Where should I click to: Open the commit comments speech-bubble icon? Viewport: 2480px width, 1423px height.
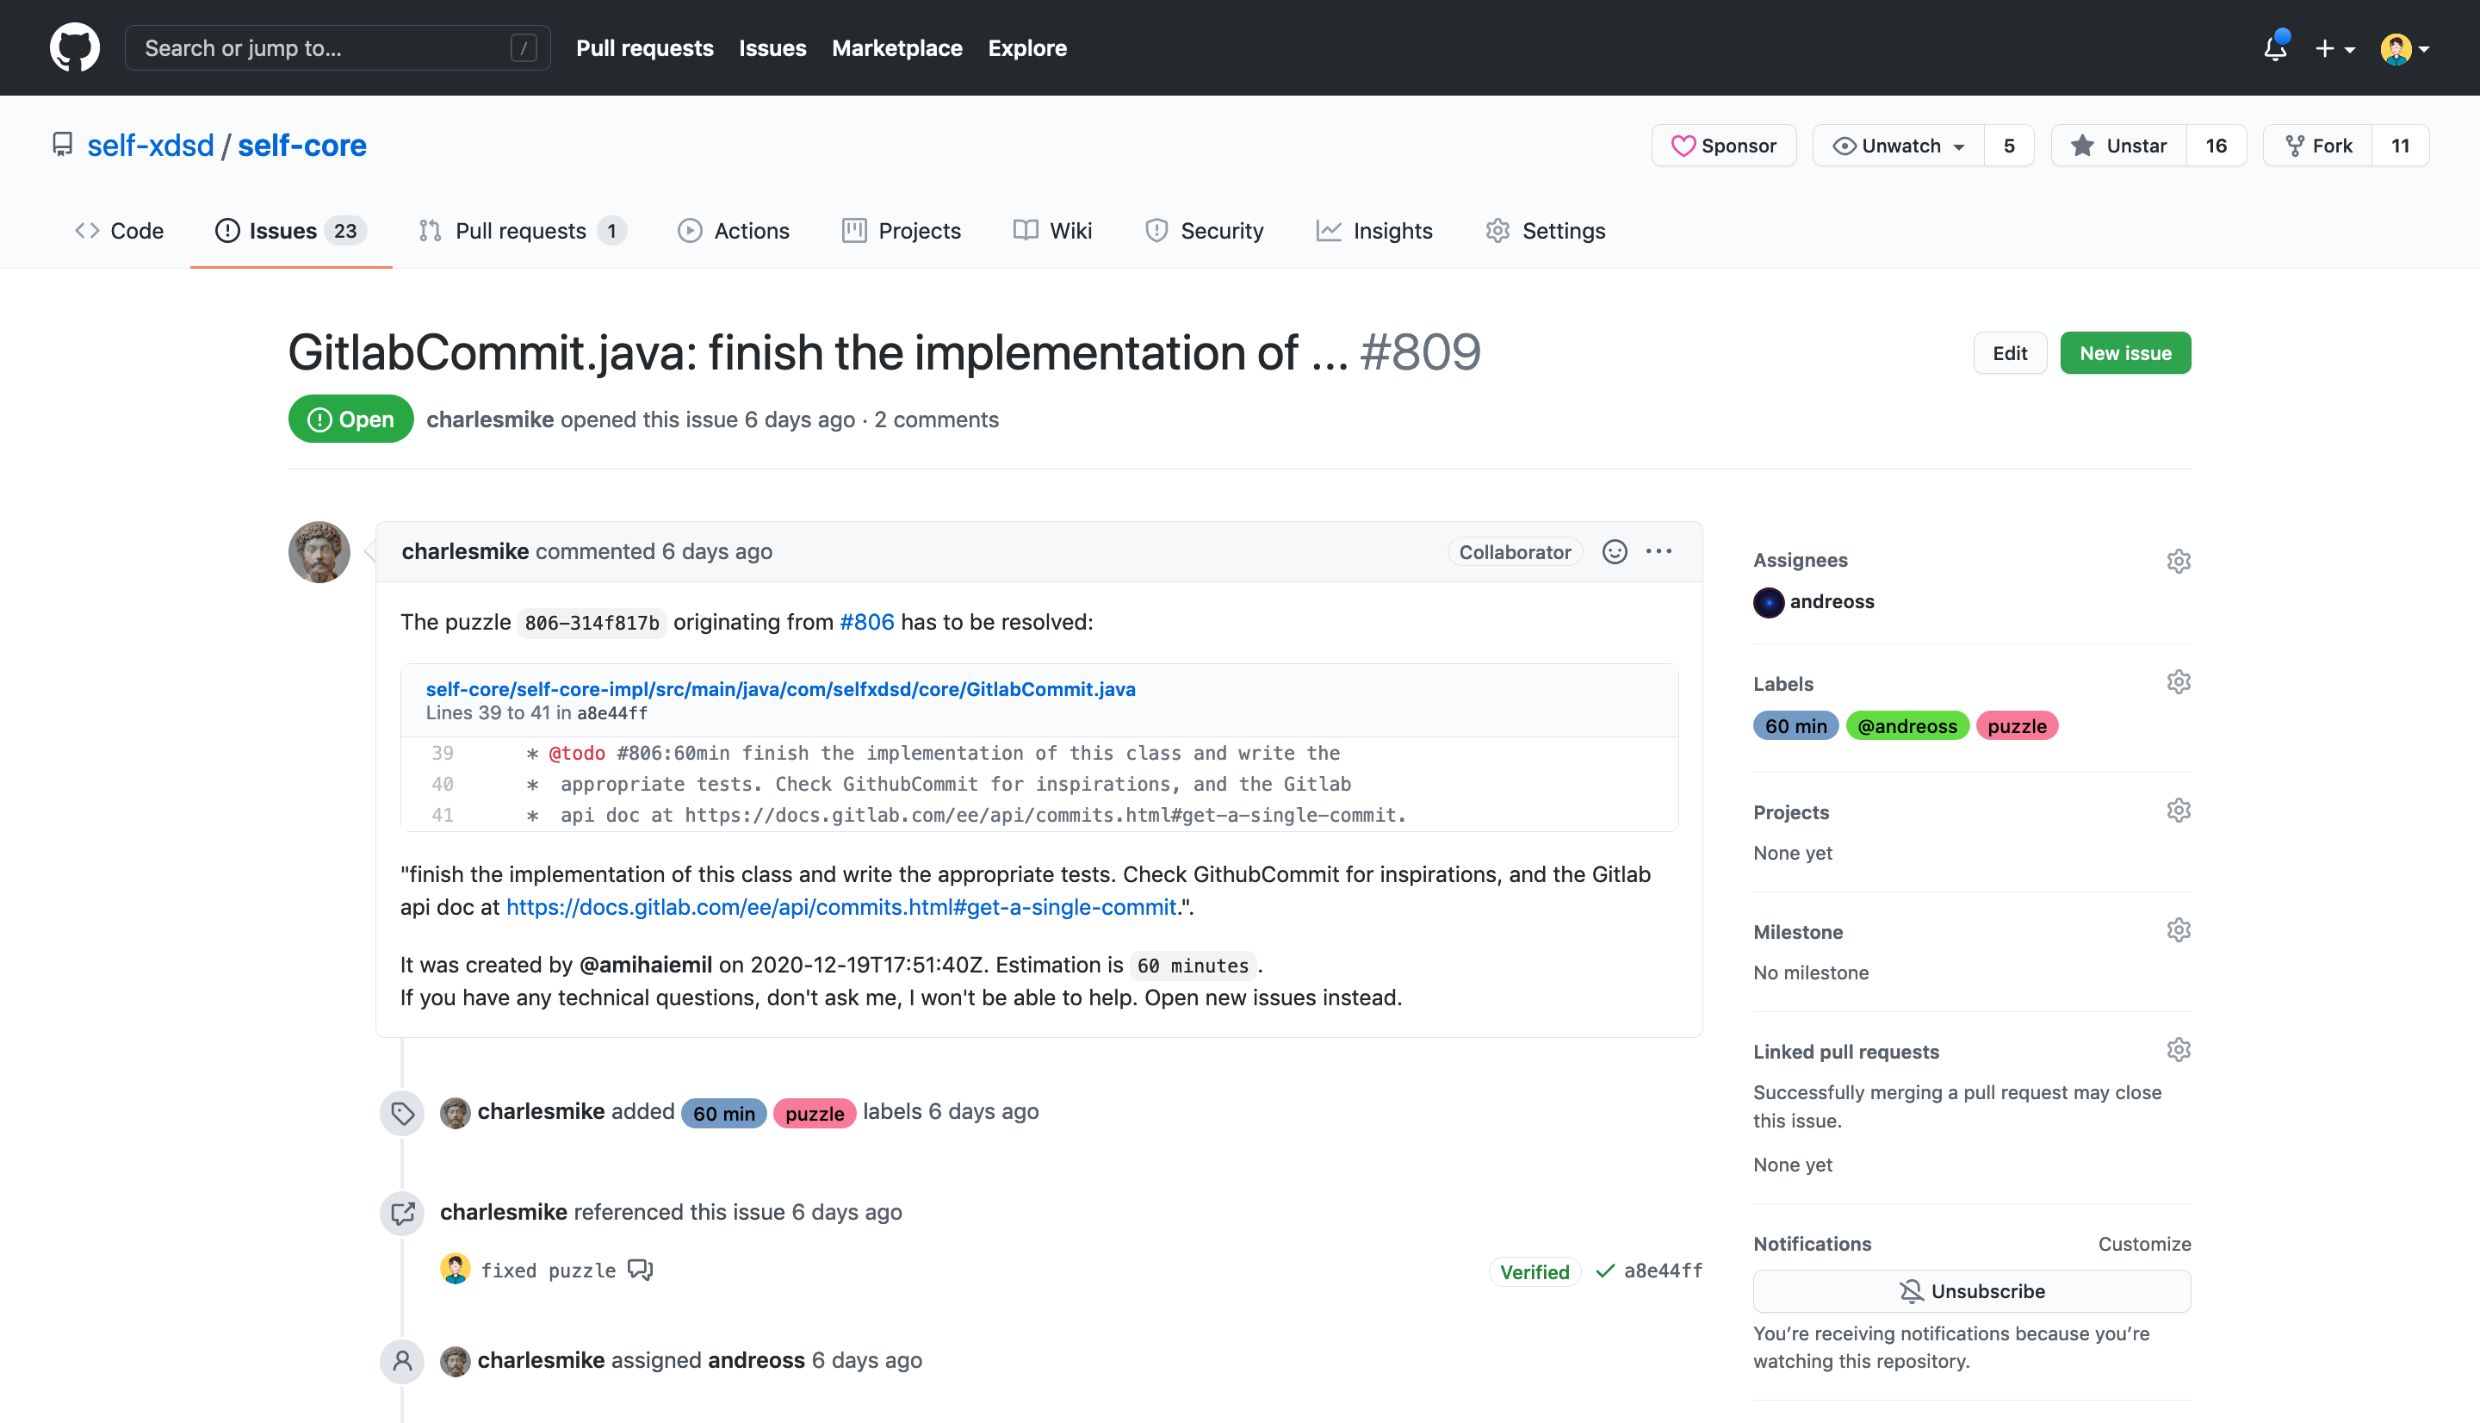tap(641, 1270)
